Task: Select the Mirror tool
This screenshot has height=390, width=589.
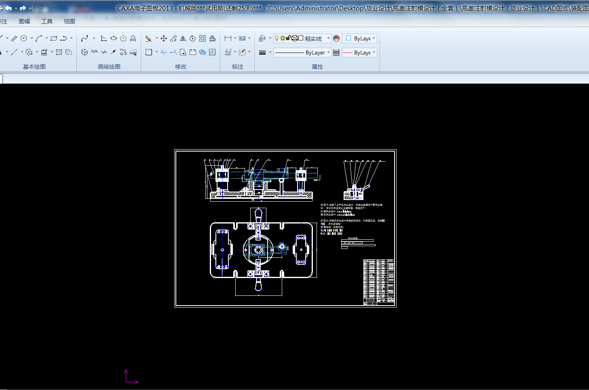Action: pyautogui.click(x=183, y=38)
